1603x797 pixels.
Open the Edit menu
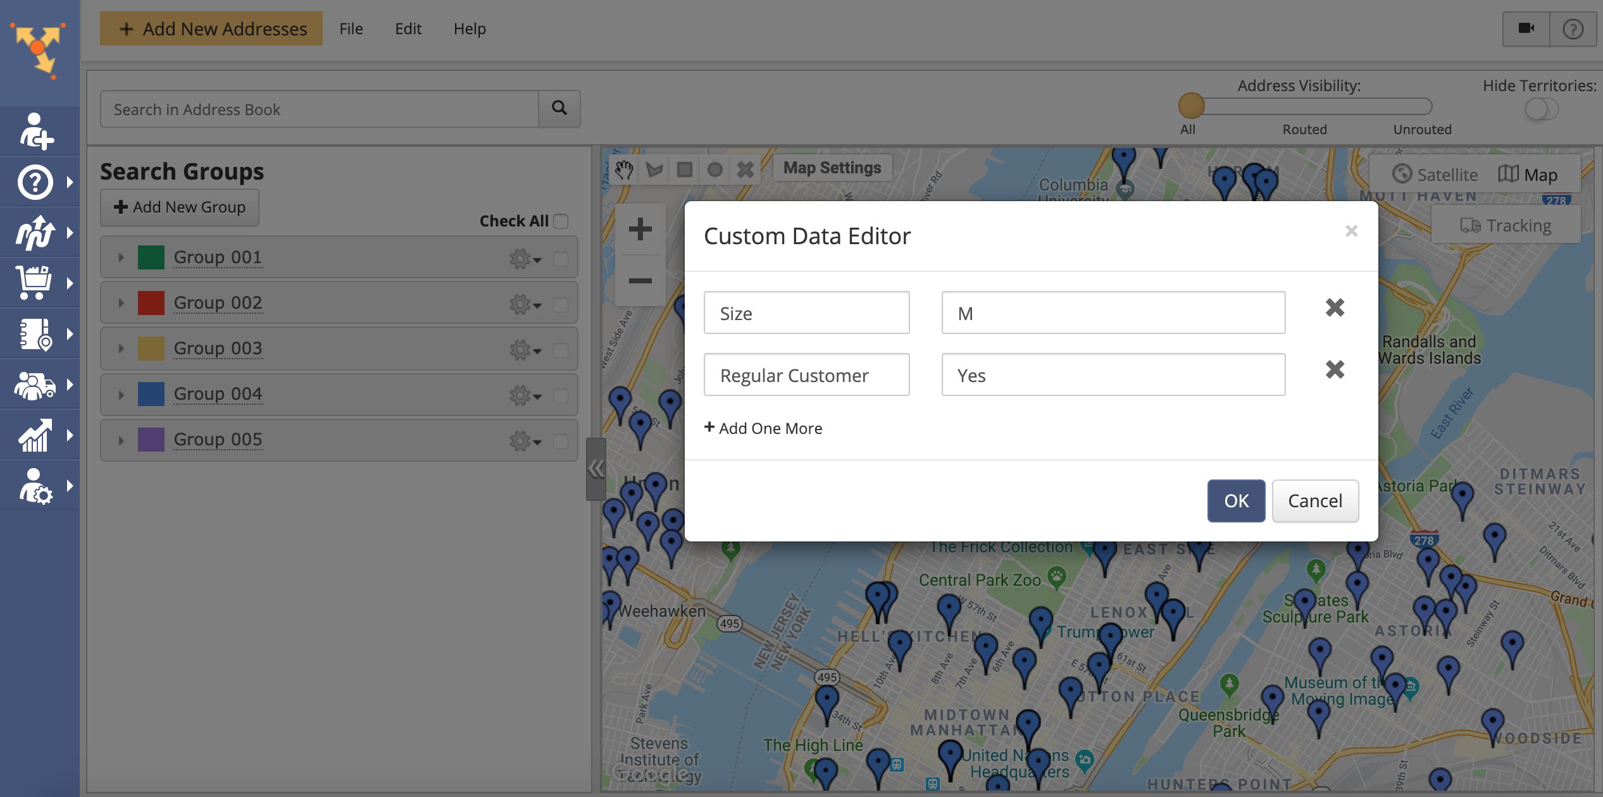point(408,28)
